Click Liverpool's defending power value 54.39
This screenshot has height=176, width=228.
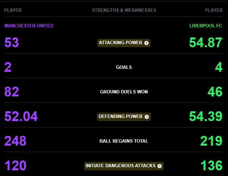[206, 116]
